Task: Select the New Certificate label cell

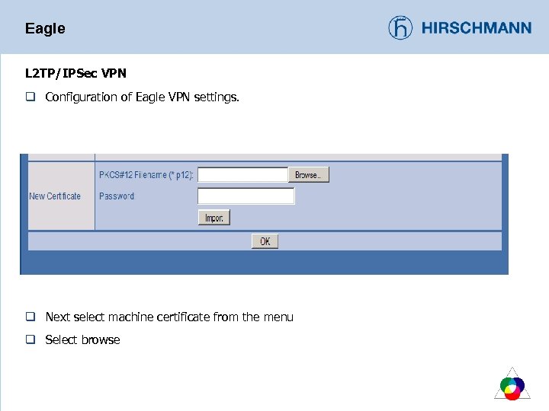Action: pos(61,196)
